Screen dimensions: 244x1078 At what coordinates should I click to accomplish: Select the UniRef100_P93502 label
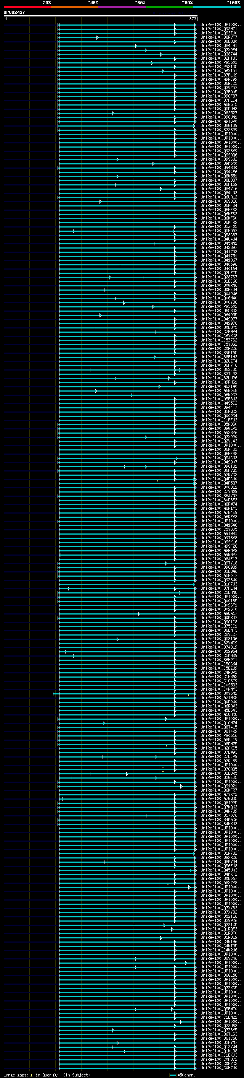[219, 307]
